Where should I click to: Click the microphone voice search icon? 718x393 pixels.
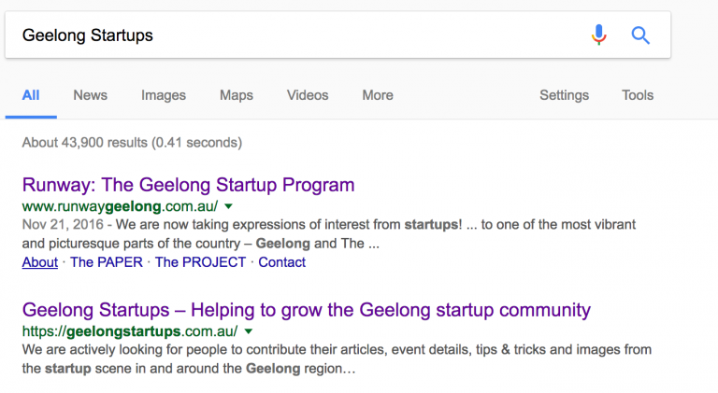point(599,35)
